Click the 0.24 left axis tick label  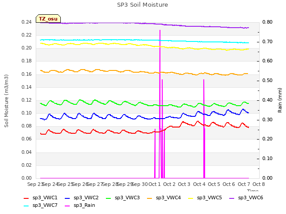click(x=27, y=22)
